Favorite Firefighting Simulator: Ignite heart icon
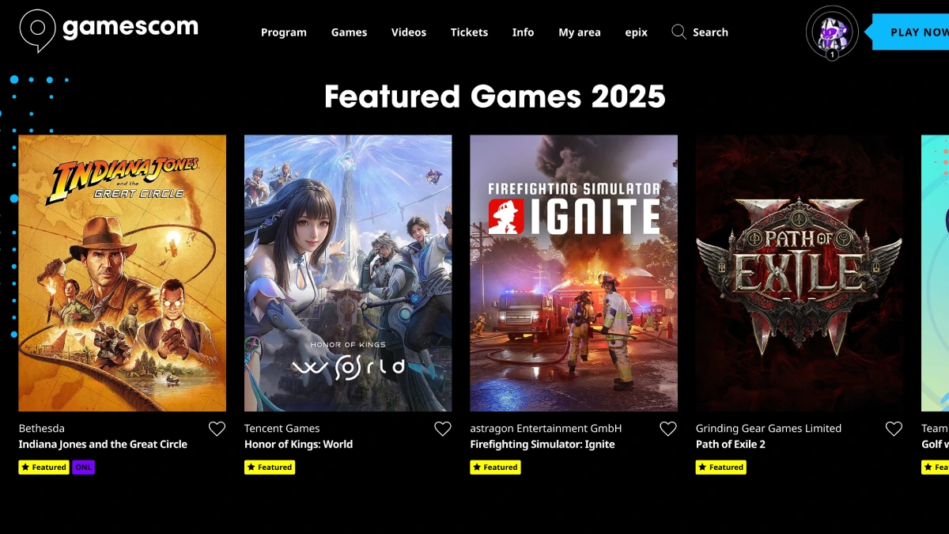 pyautogui.click(x=668, y=429)
